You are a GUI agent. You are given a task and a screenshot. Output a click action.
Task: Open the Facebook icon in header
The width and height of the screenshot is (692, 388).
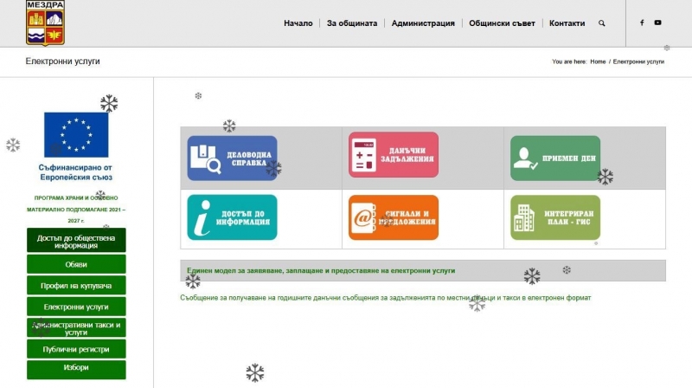pos(642,23)
